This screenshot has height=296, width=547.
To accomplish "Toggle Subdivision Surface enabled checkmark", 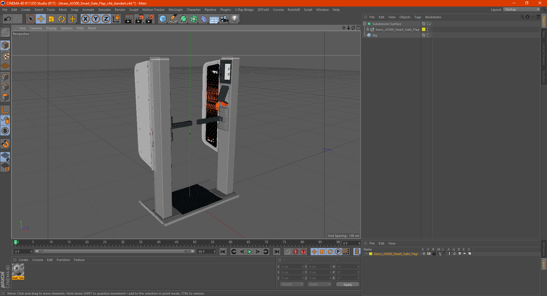I will click(430, 24).
